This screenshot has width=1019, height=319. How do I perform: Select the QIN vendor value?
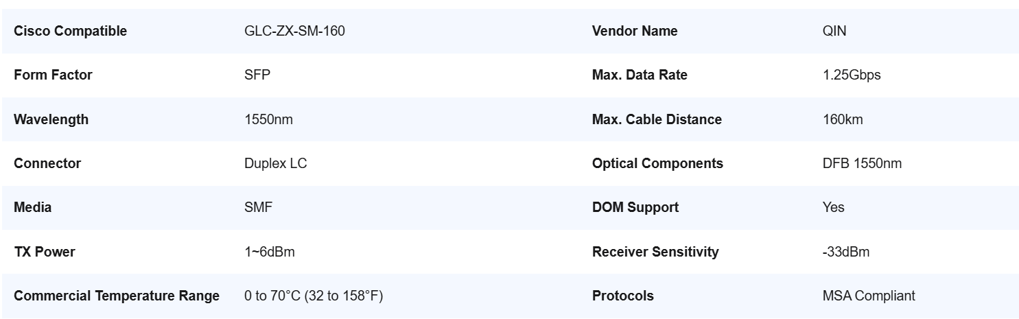point(834,31)
